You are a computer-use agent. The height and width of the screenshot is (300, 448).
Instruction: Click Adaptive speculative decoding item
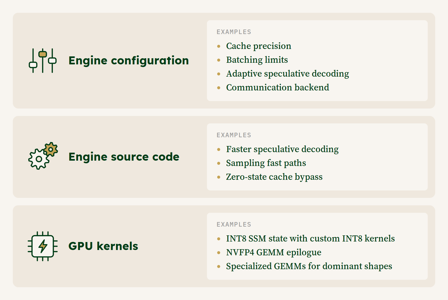click(x=287, y=74)
